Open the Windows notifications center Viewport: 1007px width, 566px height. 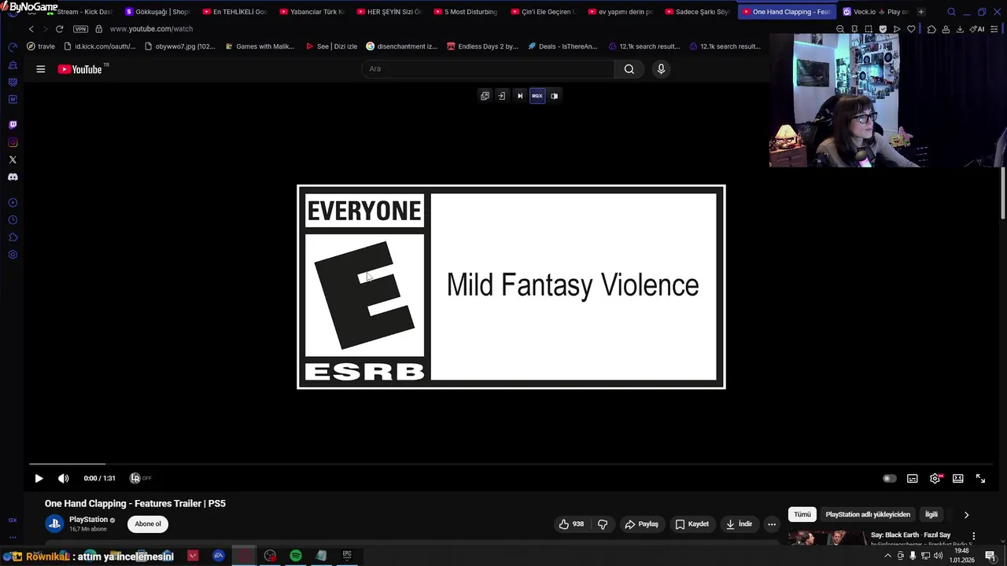coord(990,556)
